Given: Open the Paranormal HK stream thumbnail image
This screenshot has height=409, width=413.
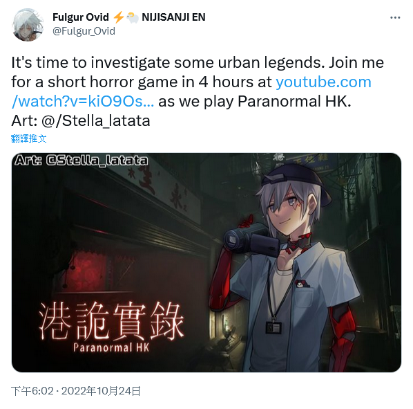Looking at the screenshot, I should (206, 262).
